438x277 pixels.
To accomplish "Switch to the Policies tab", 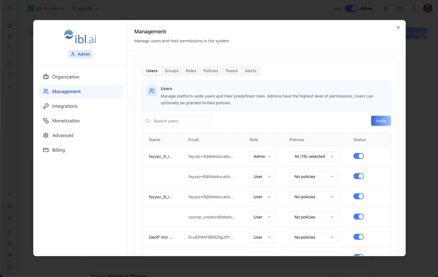I will pos(211,71).
